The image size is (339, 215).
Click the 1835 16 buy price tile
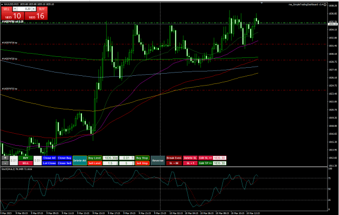36,16
